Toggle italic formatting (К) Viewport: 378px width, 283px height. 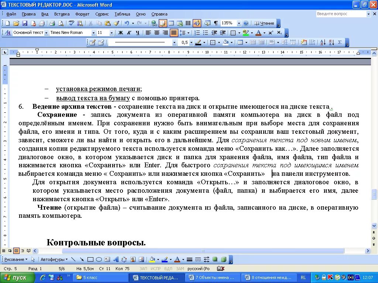click(x=129, y=33)
